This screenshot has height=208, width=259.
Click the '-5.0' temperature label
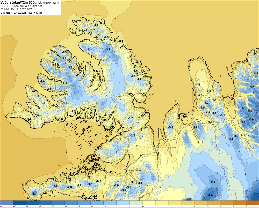tap(213, 182)
